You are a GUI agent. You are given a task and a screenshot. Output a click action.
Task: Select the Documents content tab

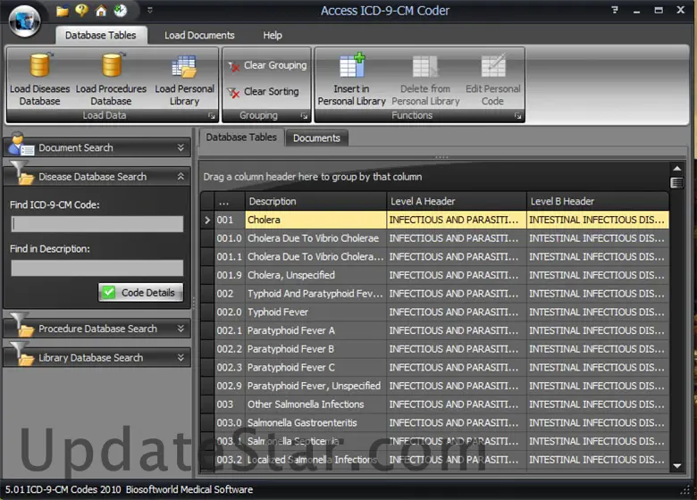click(316, 138)
